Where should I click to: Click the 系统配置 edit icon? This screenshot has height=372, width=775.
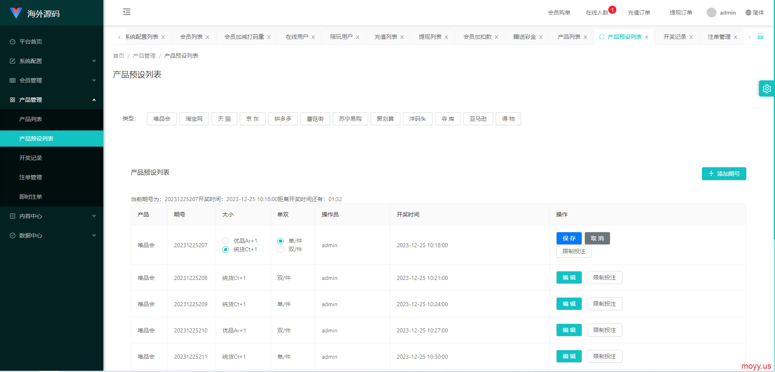13,61
